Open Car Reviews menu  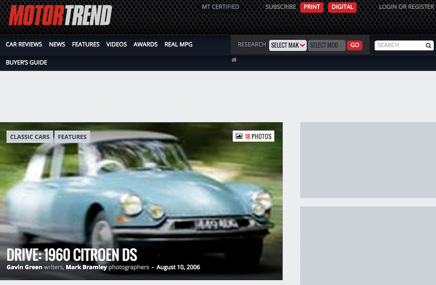click(x=24, y=44)
